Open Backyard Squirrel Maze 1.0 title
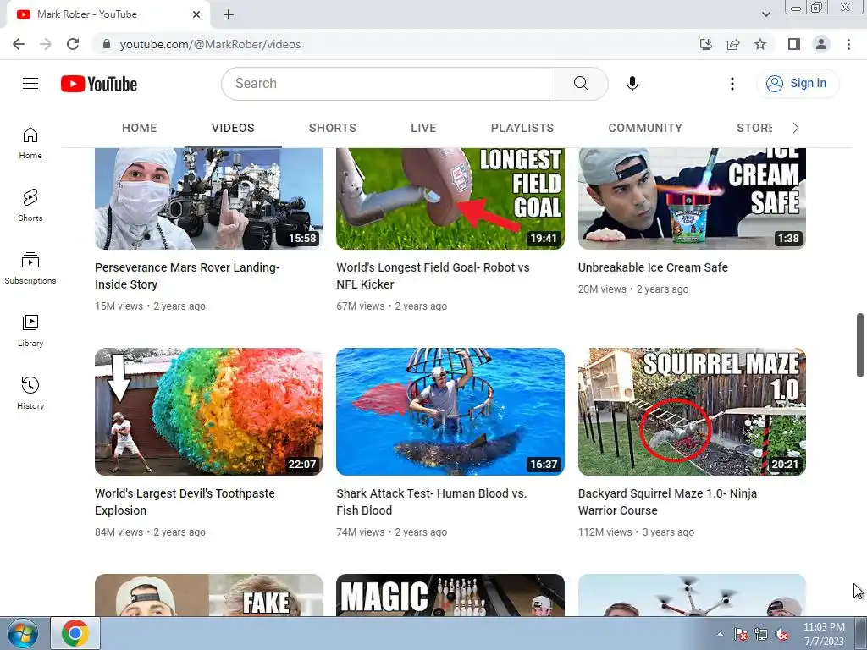Image resolution: width=867 pixels, height=650 pixels. click(667, 502)
